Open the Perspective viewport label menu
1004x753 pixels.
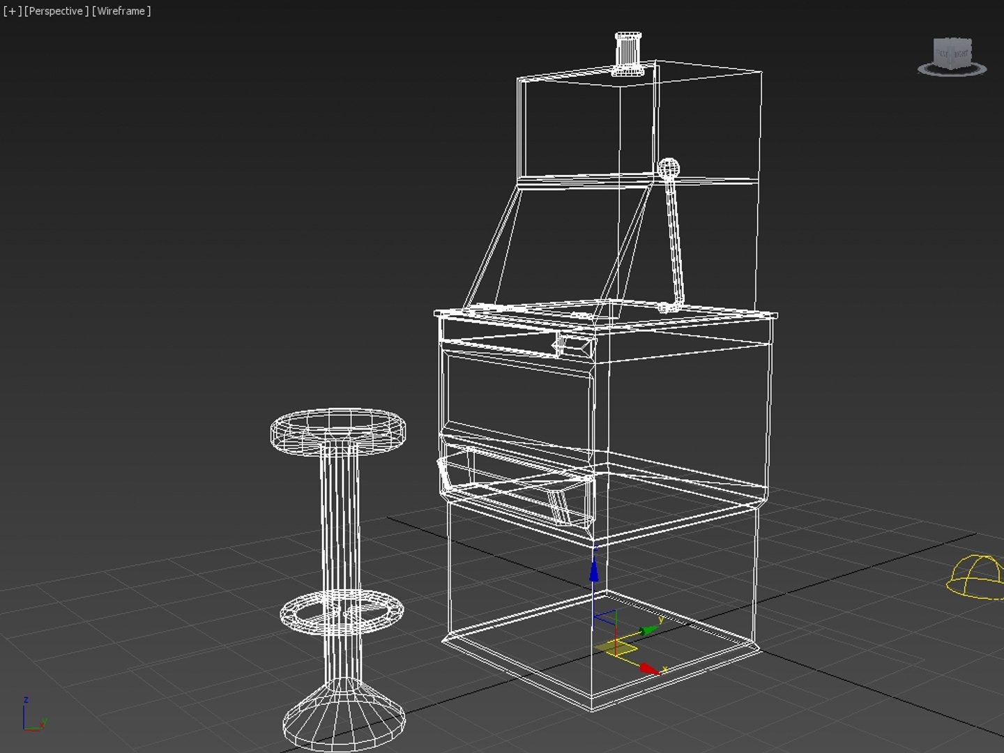click(x=56, y=11)
